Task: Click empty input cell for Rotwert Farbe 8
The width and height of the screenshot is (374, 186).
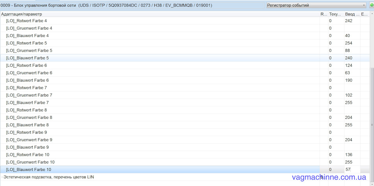Action: (x=352, y=110)
